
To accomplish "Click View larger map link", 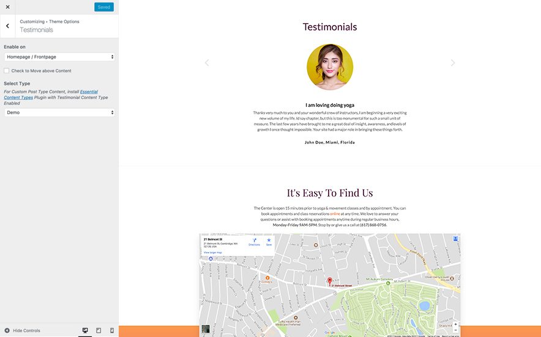I will pyautogui.click(x=214, y=252).
